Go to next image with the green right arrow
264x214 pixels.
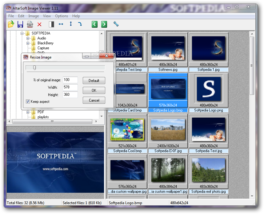pos(104,24)
